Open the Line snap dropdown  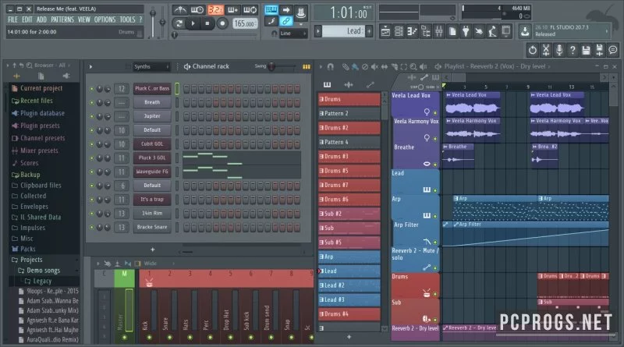pos(293,34)
